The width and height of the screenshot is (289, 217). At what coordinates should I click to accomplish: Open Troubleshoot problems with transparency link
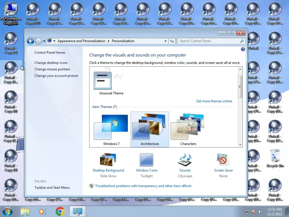pos(143,186)
